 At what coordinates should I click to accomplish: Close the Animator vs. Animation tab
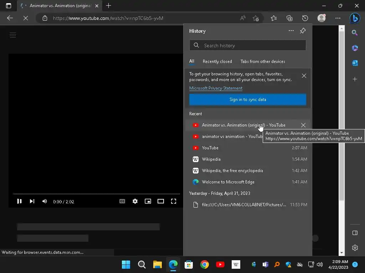[x=97, y=6]
